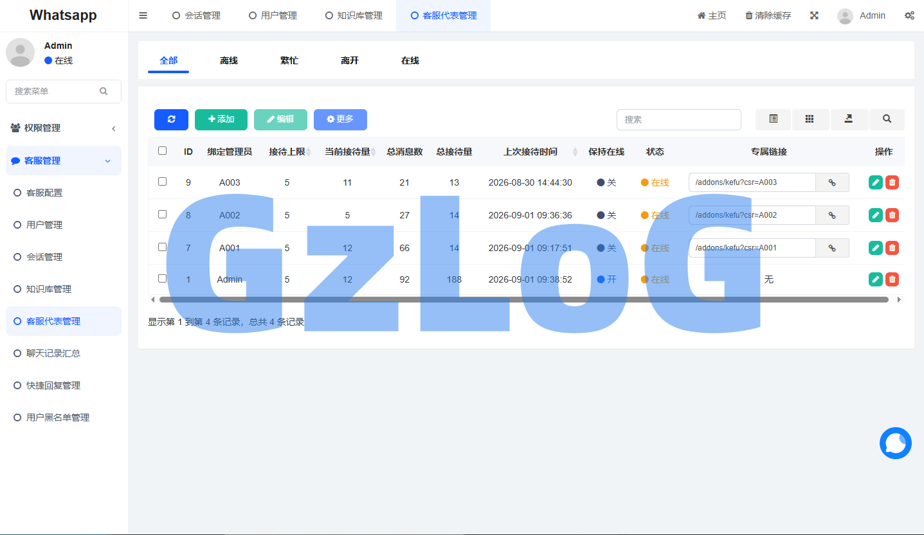Switch to grid card view icon
Image resolution: width=924 pixels, height=535 pixels.
[x=810, y=119]
